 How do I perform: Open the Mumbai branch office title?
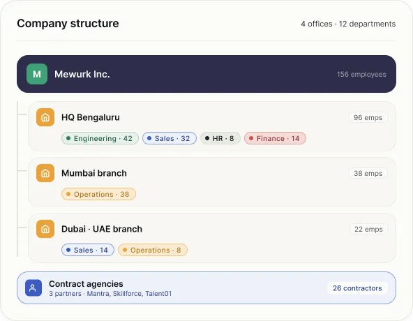click(94, 173)
